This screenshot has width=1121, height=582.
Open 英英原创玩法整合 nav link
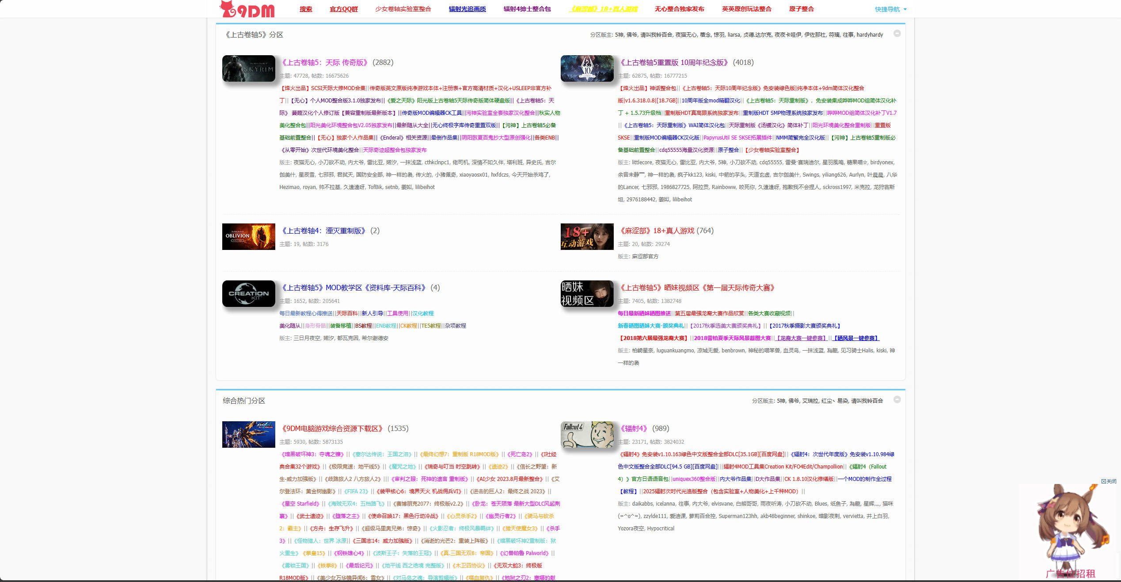(x=747, y=9)
